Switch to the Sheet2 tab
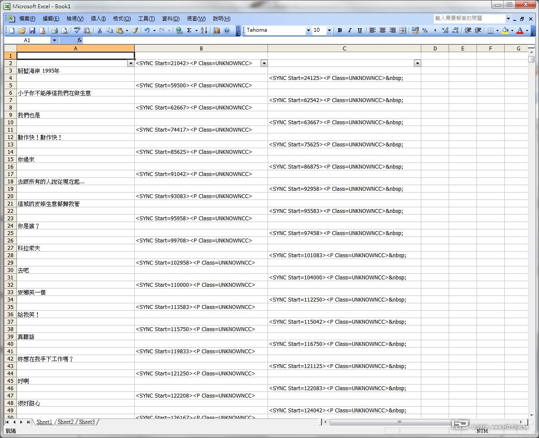Screen dimensions: 539x438 tap(66, 422)
